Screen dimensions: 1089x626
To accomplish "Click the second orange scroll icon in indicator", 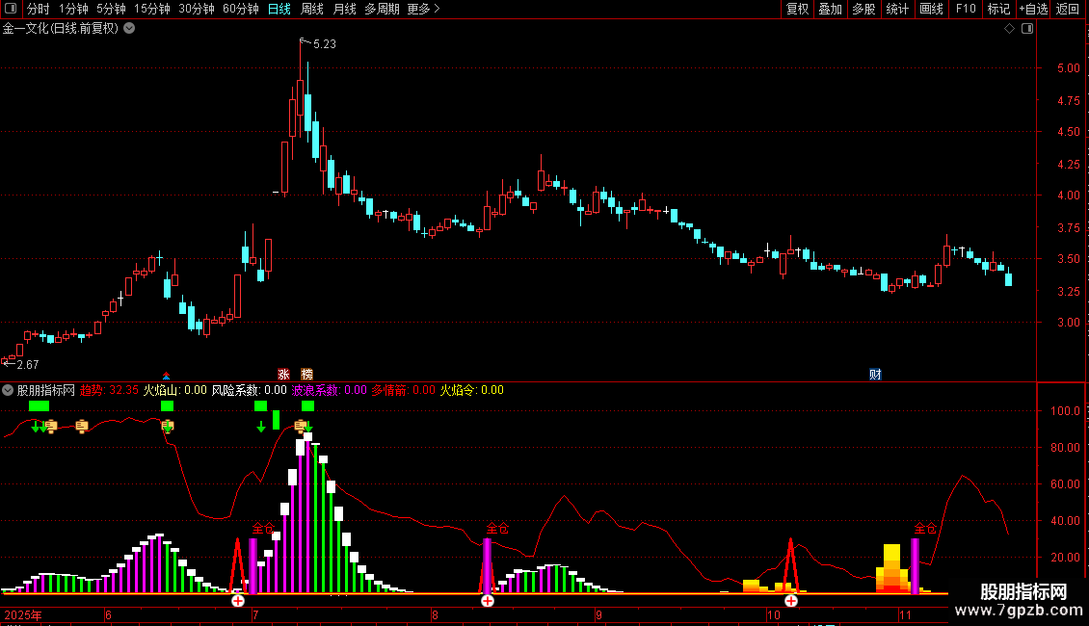I will point(82,426).
